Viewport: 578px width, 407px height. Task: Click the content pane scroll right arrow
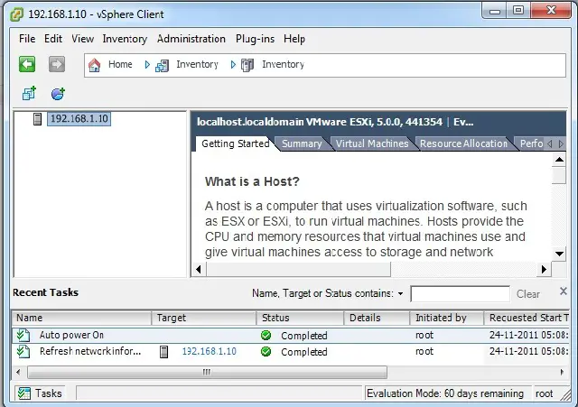544,269
